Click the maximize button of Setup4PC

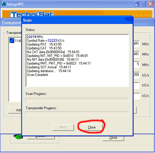point(143,4)
